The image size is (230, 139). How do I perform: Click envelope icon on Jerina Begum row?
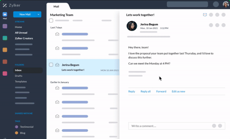click(x=57, y=65)
